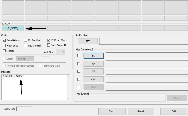Click the CP file button

tap(93, 71)
